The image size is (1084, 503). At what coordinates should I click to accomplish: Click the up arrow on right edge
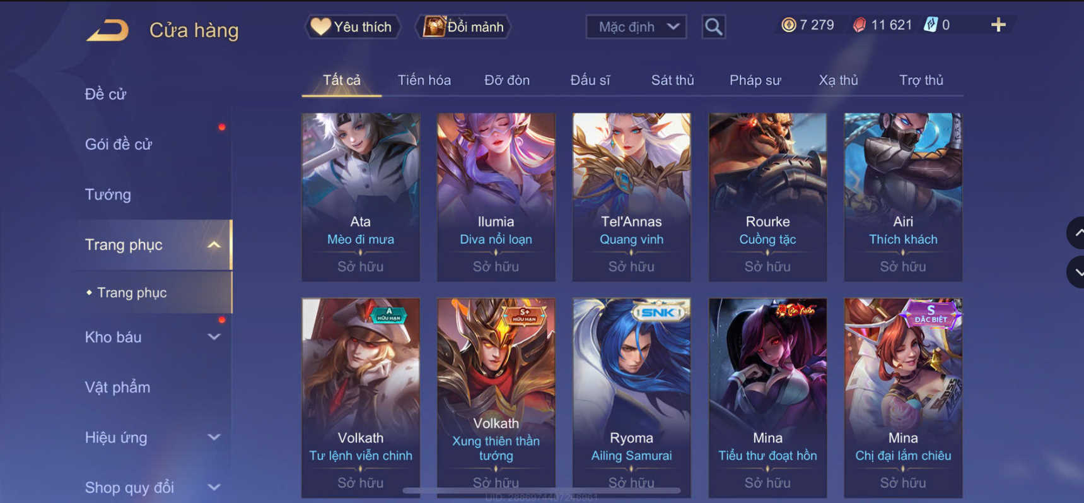1076,233
